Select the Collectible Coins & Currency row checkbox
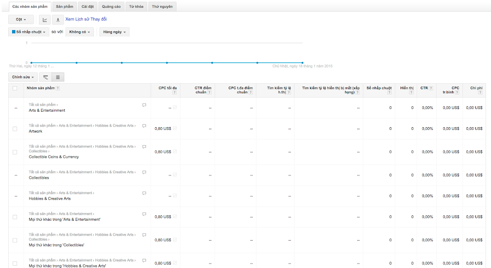Viewport: 491px width, 268px height. click(15, 152)
